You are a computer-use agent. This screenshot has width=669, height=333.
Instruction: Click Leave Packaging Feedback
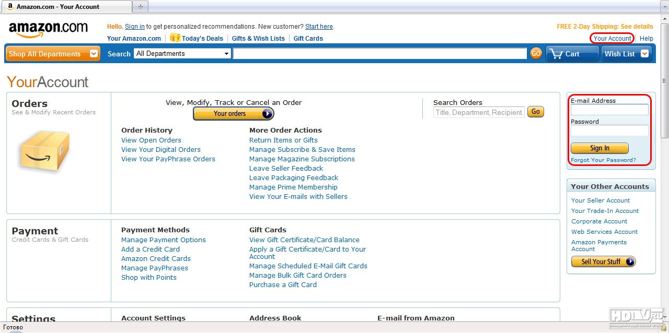294,178
